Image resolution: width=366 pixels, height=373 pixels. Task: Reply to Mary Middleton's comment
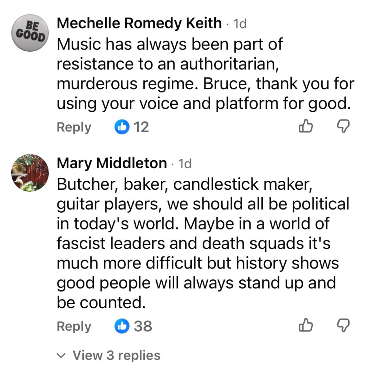pyautogui.click(x=74, y=326)
